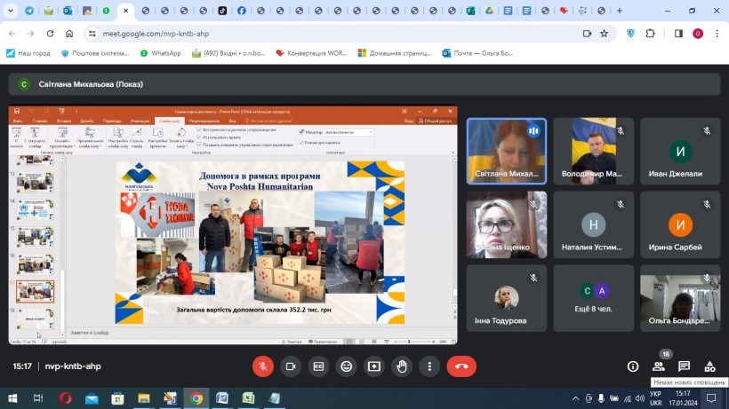Image resolution: width=729 pixels, height=409 pixels.
Task: Open 'Ещё 8 чел.' participants tile
Action: tap(594, 298)
